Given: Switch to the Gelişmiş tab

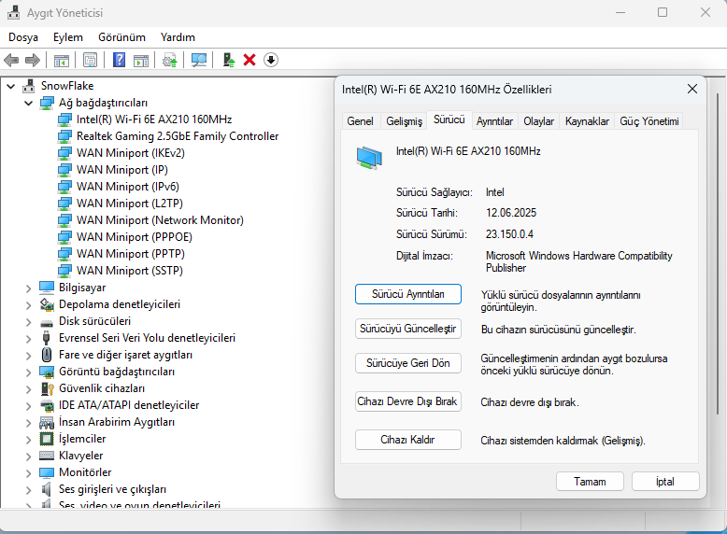Looking at the screenshot, I should (x=405, y=121).
